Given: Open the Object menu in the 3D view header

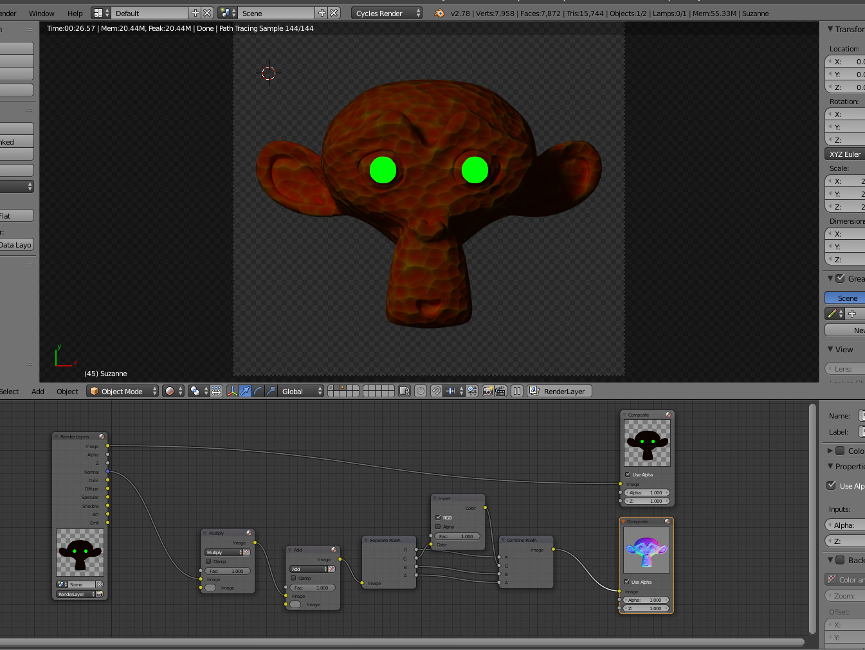Looking at the screenshot, I should 67,391.
